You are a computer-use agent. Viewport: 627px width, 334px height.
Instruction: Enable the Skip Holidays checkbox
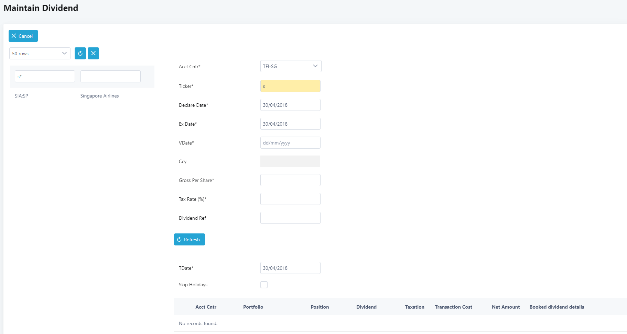coord(264,285)
